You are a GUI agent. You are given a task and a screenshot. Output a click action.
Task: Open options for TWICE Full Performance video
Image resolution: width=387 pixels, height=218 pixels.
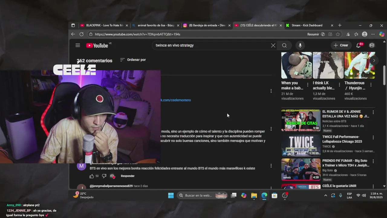coord(373,137)
